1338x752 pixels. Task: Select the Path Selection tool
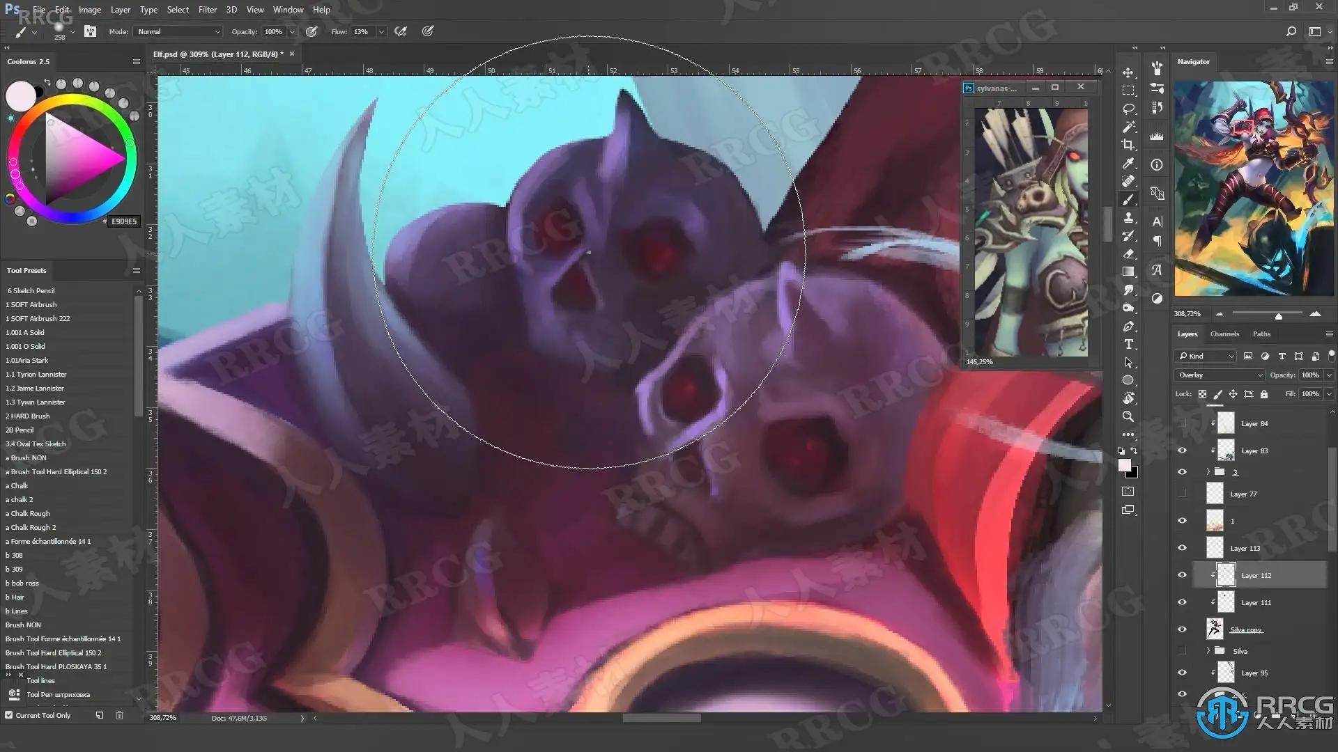(x=1128, y=362)
